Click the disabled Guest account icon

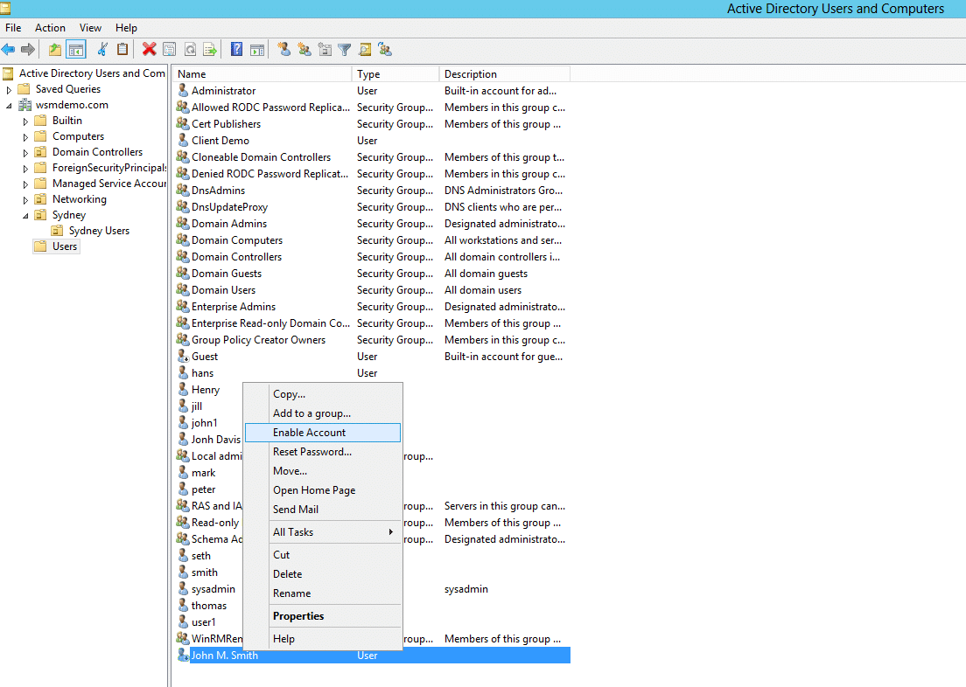coord(183,357)
